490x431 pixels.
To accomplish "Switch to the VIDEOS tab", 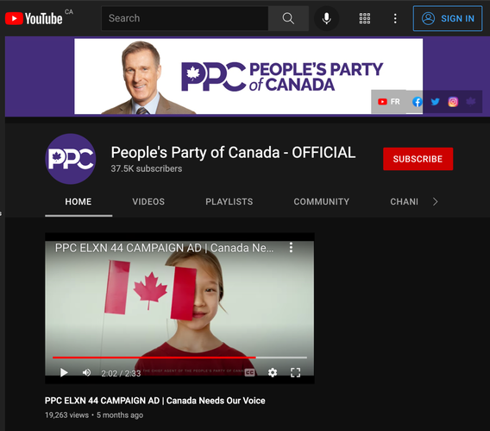I will coord(148,202).
